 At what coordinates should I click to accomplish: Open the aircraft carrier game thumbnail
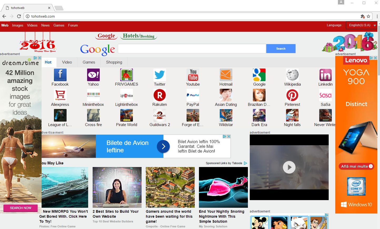(65, 187)
